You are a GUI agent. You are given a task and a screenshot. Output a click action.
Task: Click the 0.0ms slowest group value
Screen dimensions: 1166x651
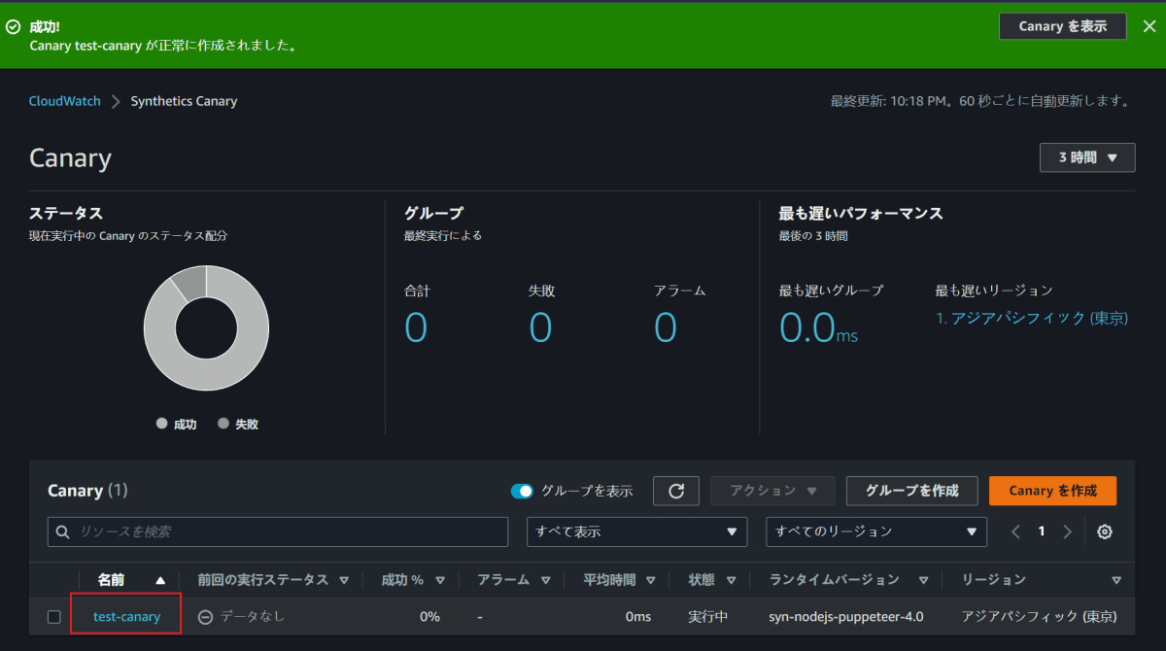tap(819, 327)
